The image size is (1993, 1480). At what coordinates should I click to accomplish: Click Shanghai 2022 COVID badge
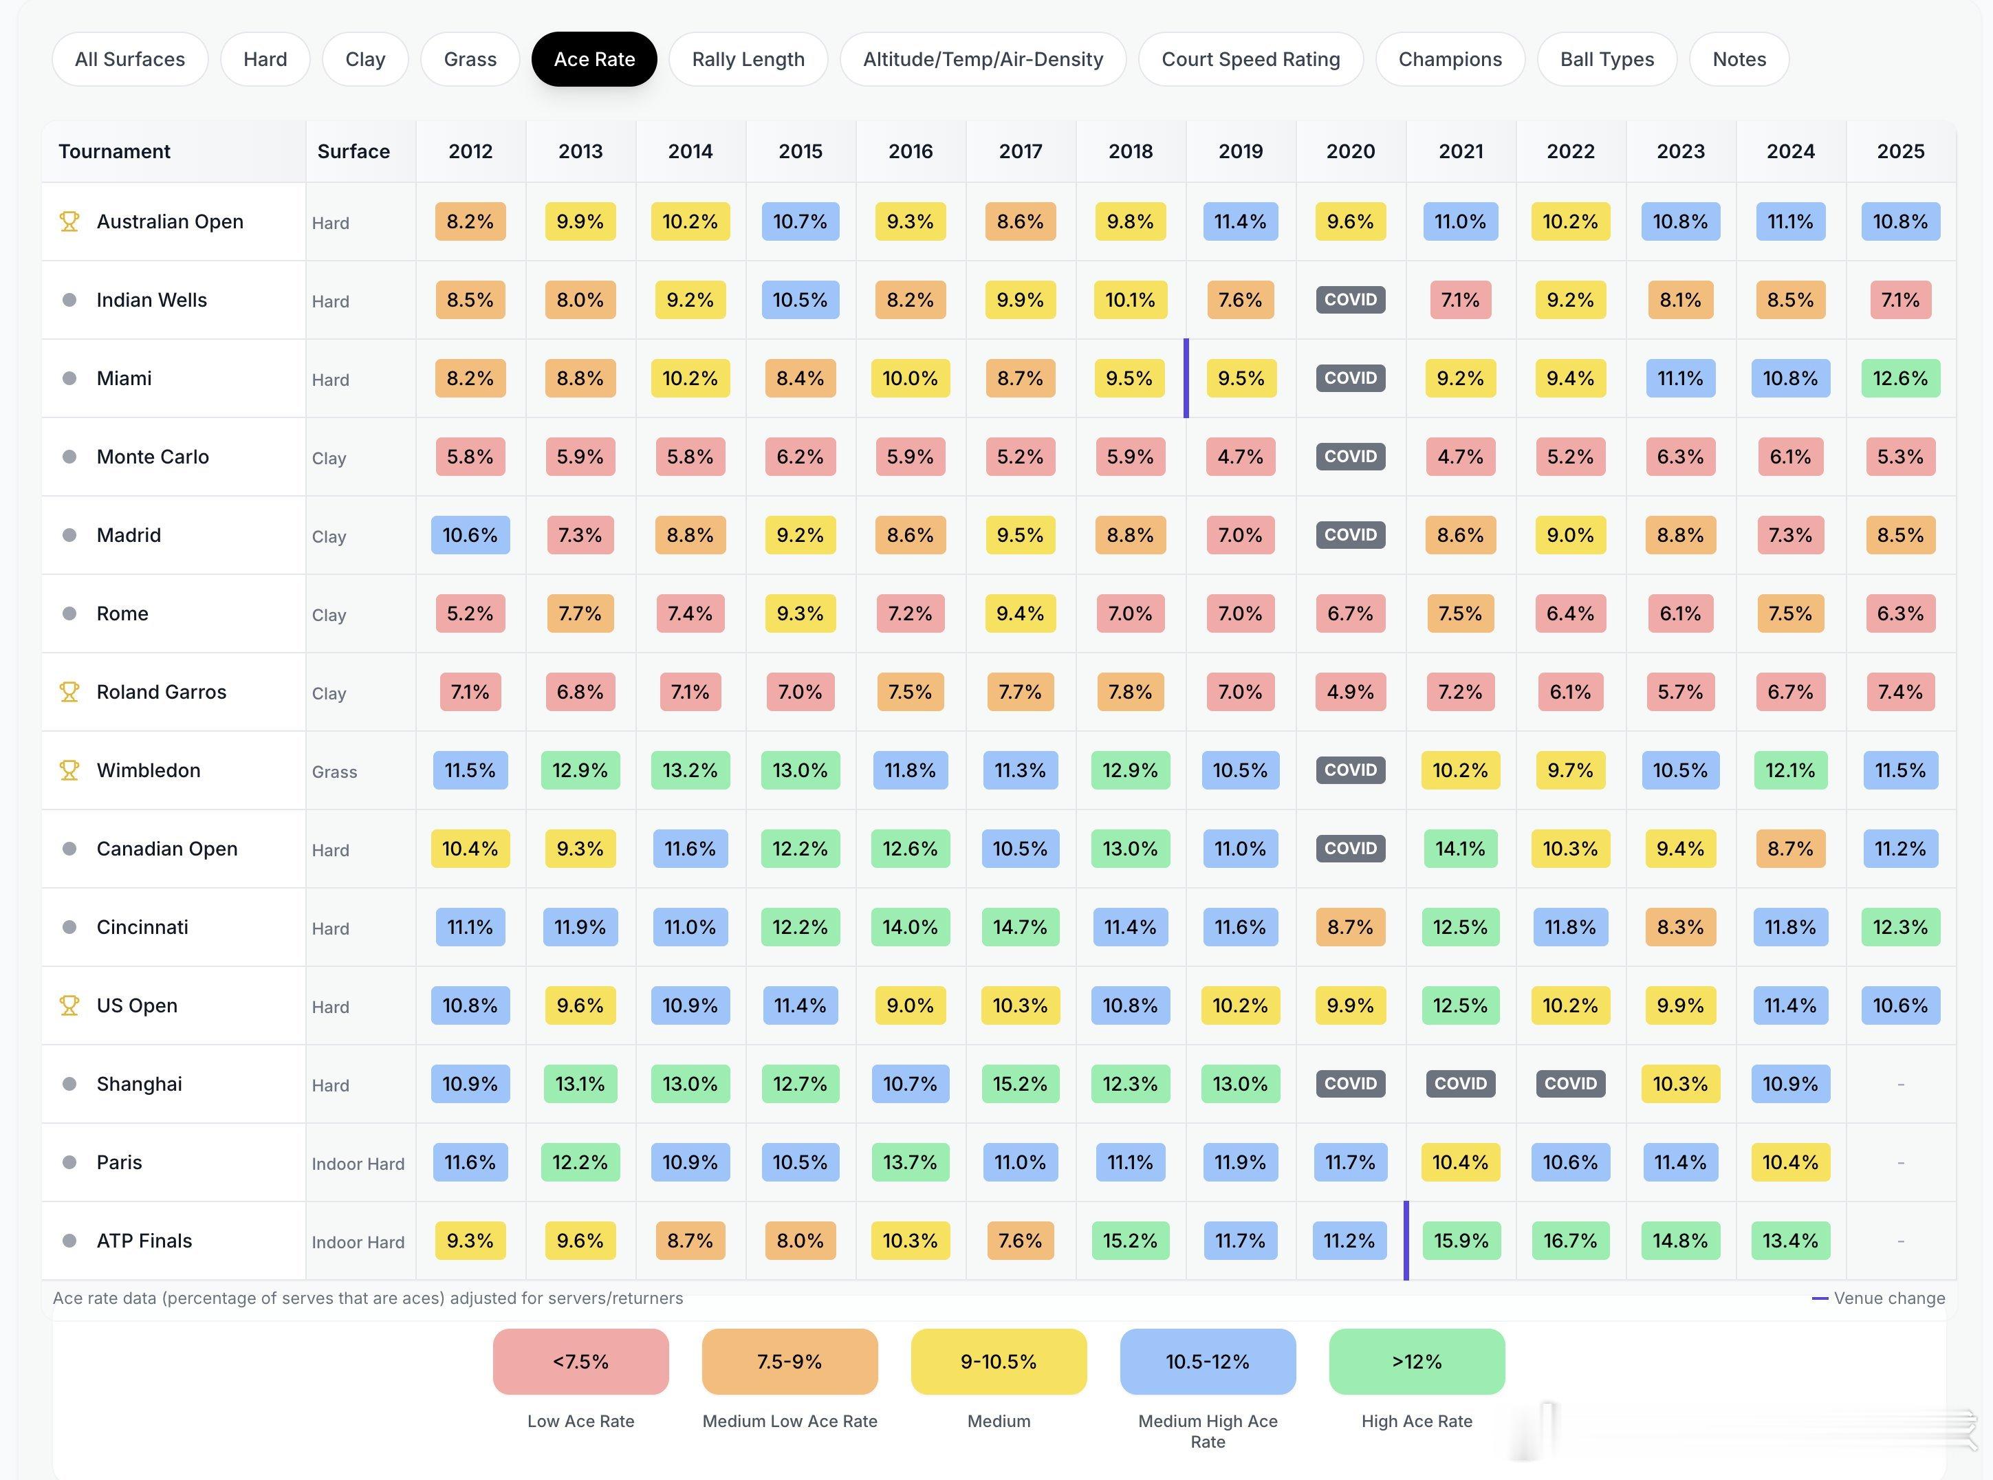click(1570, 1084)
